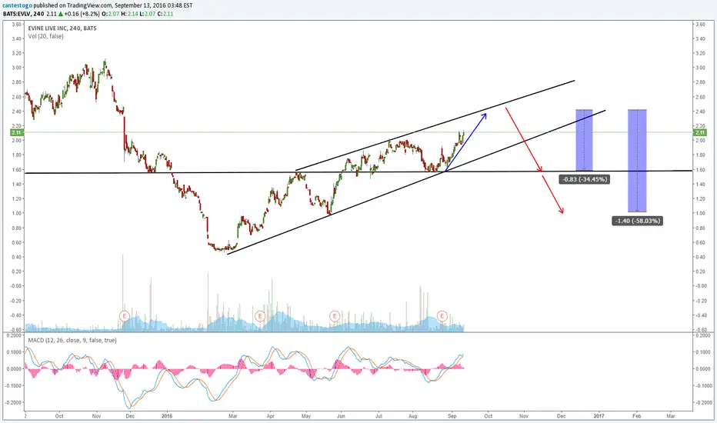Select the taller purple measurement box

point(637,161)
